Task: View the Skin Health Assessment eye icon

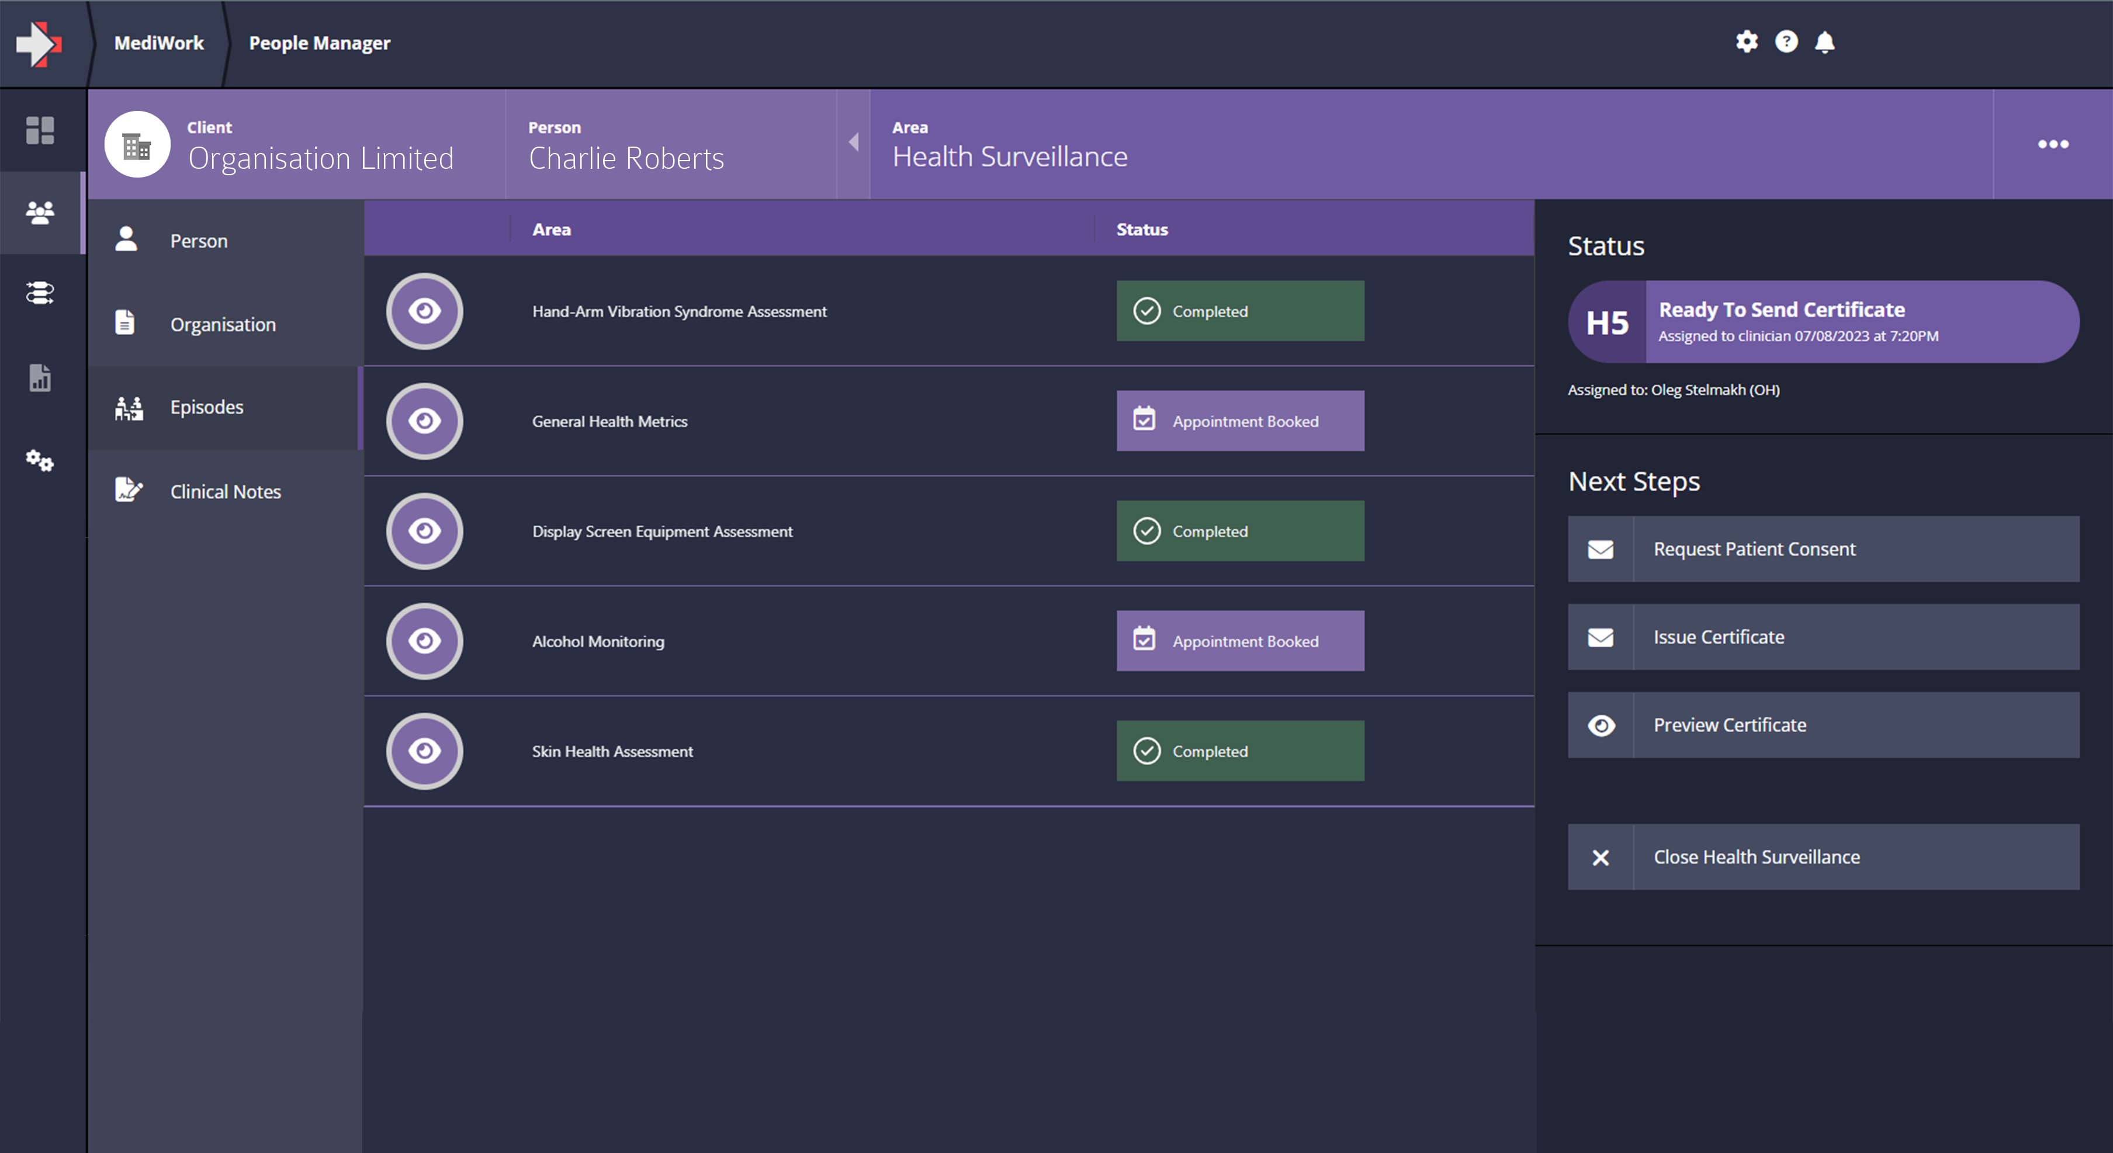Action: [x=424, y=751]
